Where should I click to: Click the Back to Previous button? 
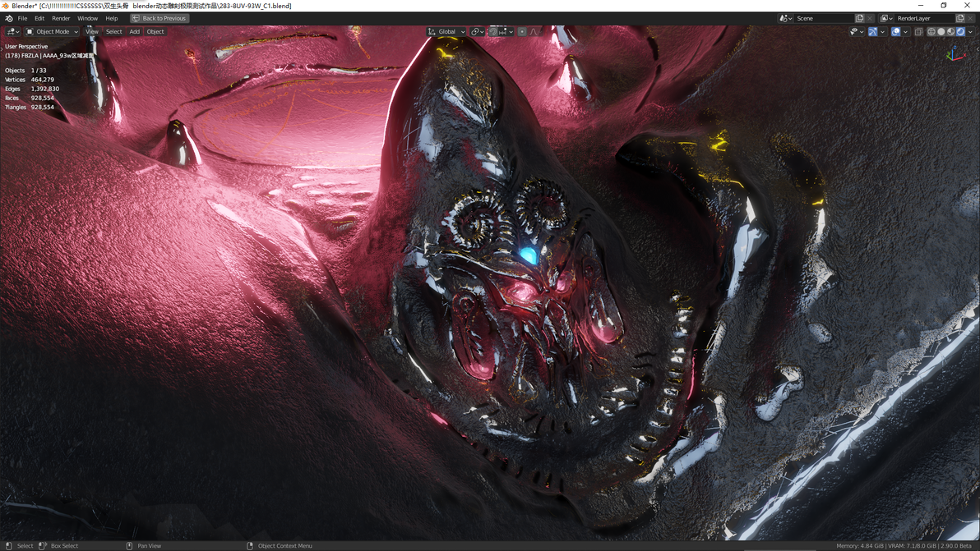point(159,18)
